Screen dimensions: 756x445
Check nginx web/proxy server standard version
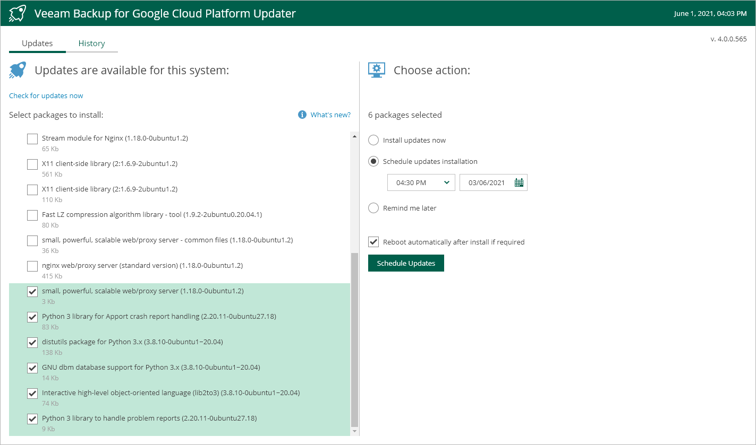click(x=32, y=266)
